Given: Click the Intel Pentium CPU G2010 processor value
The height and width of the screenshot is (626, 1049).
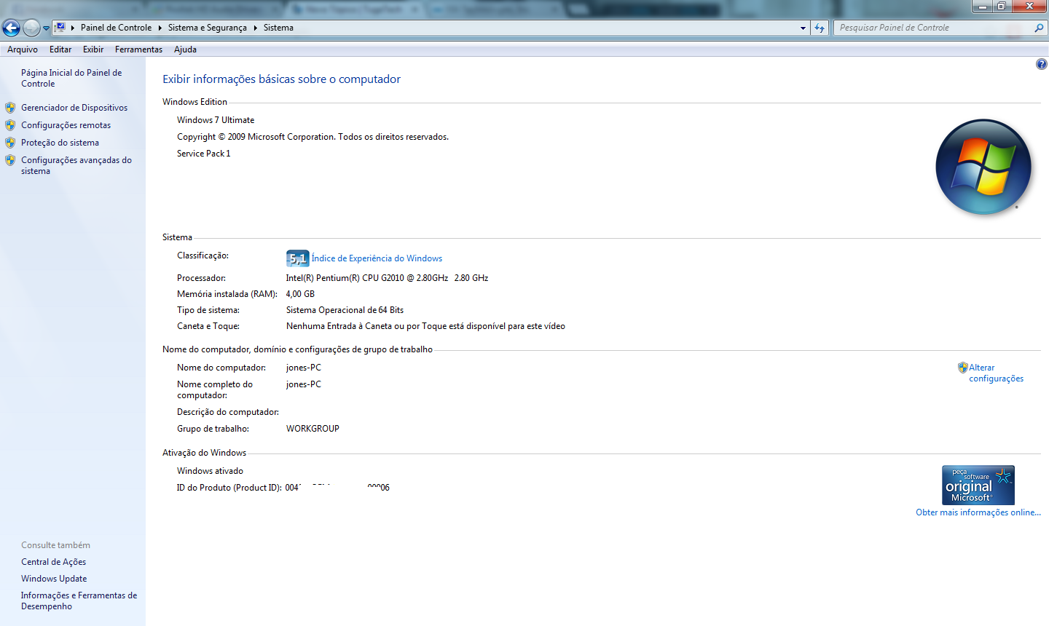Looking at the screenshot, I should click(x=387, y=278).
